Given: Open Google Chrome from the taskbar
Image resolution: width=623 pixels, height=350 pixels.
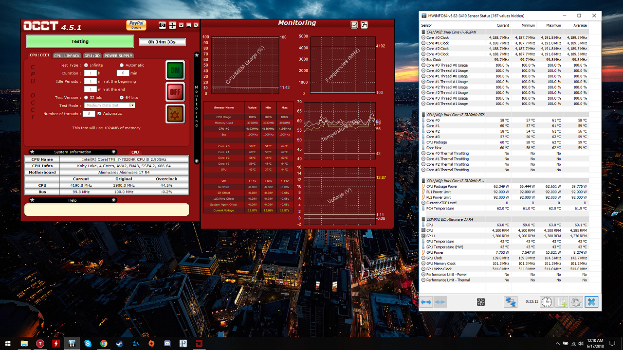Looking at the screenshot, I should pos(104,343).
